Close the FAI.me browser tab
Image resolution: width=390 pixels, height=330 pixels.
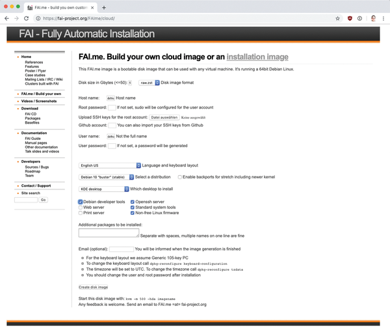92,8
